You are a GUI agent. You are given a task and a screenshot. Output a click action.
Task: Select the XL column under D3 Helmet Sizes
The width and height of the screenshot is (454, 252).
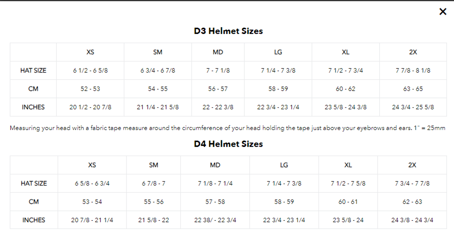[345, 52]
